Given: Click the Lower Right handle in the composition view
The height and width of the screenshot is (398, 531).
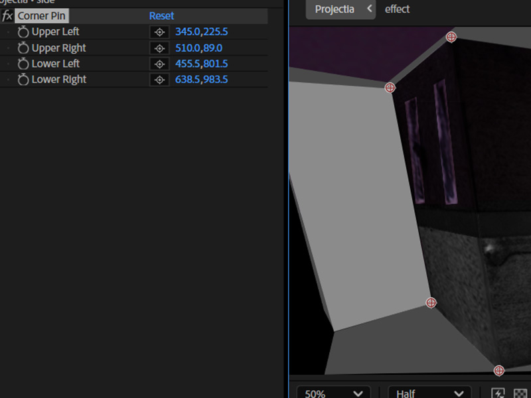Looking at the screenshot, I should pos(498,369).
